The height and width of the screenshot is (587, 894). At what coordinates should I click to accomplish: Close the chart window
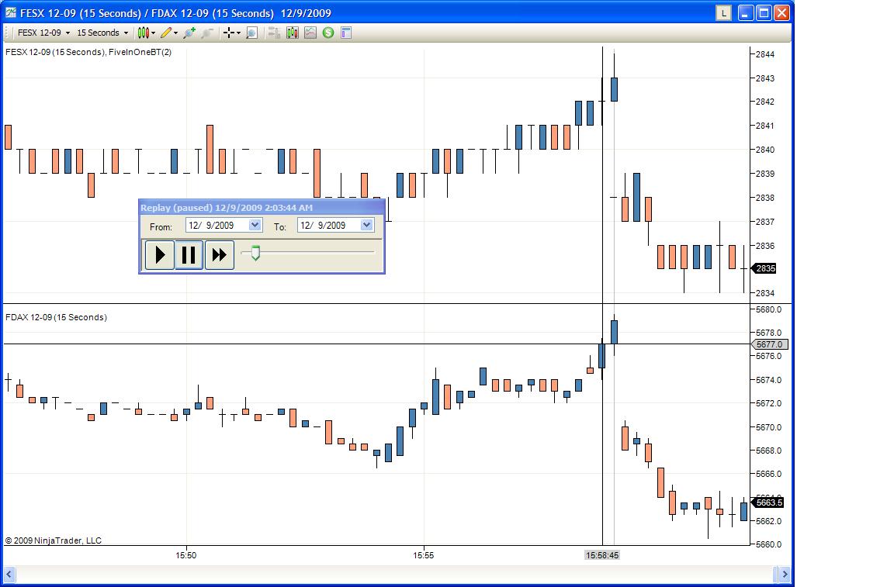781,12
